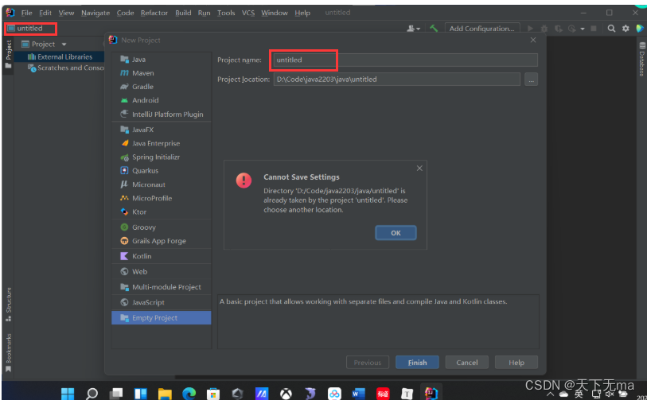Open the Window menu
The width and height of the screenshot is (647, 400).
coord(275,13)
